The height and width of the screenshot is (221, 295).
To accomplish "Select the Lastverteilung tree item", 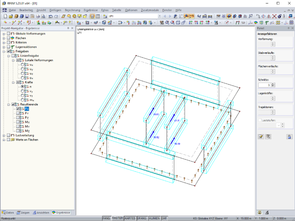I will coord(25,135).
